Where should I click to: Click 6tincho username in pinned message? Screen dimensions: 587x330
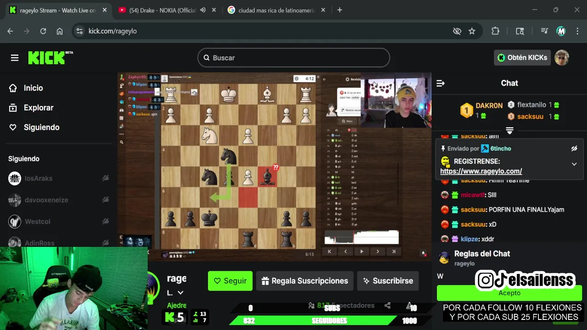tap(501, 148)
